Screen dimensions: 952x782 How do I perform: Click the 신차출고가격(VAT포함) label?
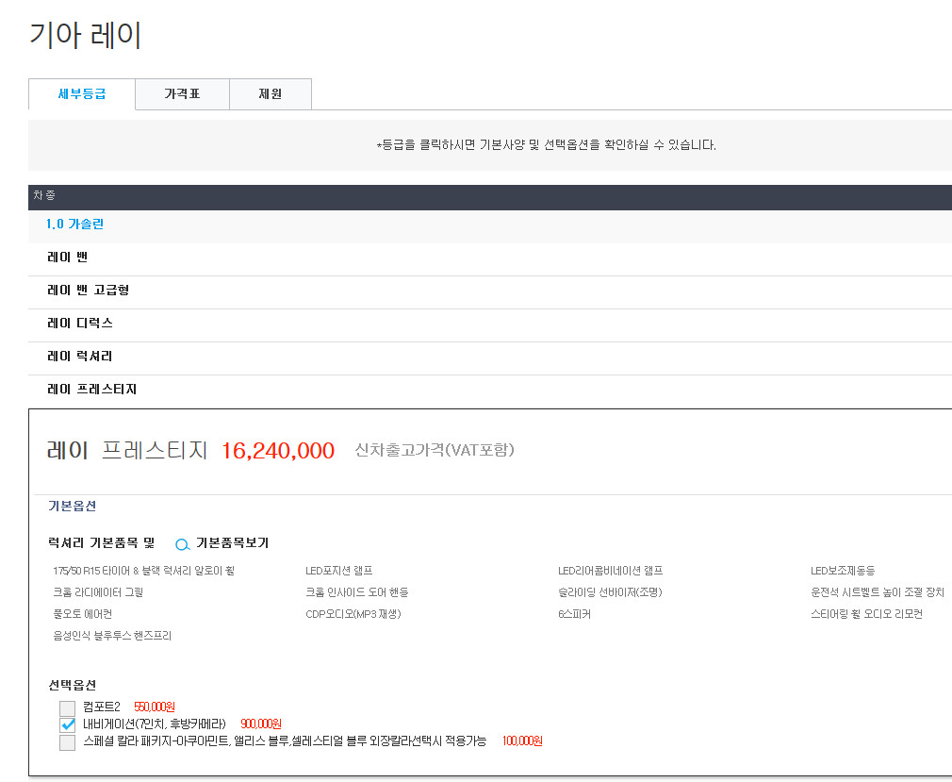(x=435, y=450)
